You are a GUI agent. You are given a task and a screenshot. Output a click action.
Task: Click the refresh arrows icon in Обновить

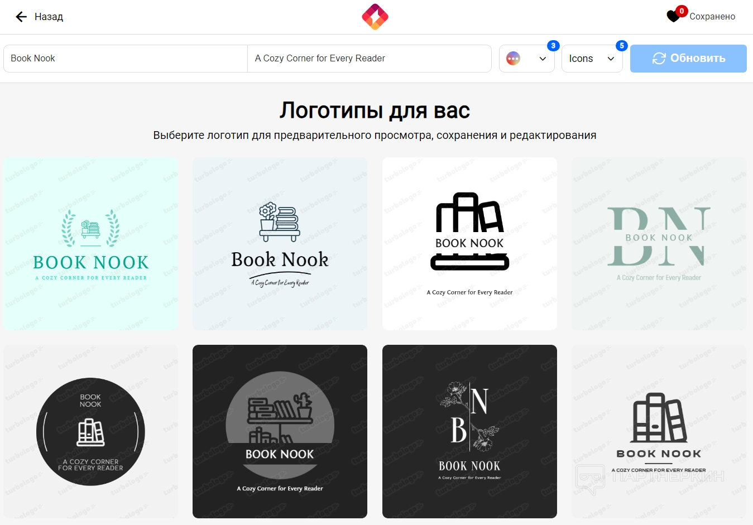pos(659,59)
